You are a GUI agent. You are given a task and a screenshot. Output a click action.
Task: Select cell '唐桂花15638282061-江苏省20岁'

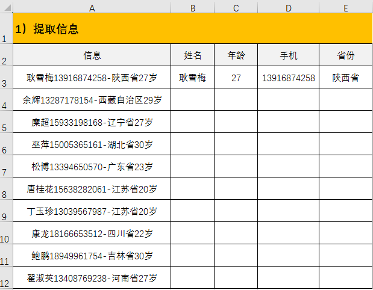click(x=92, y=188)
